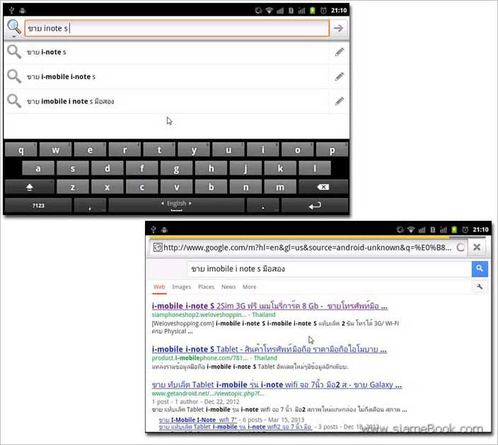Tap the 'w' key on the keyboard
498x445 pixels.
[56, 149]
